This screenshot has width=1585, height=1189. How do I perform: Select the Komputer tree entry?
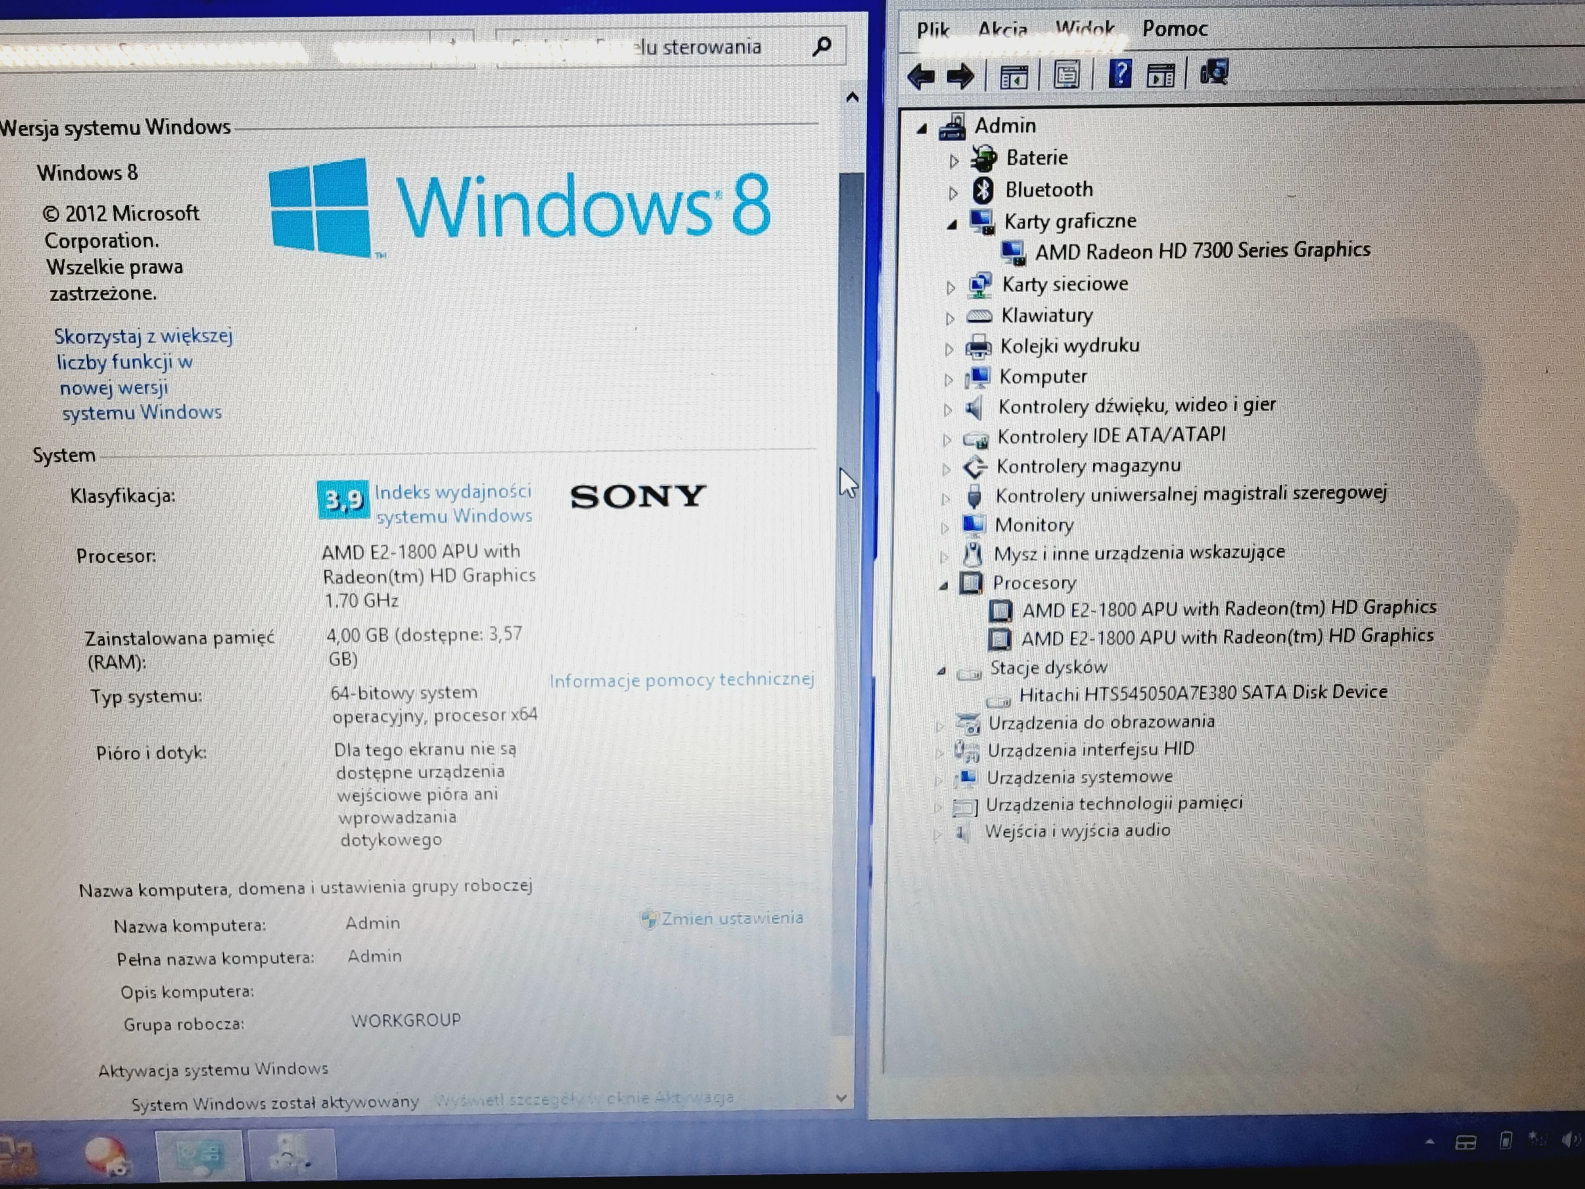[1043, 377]
